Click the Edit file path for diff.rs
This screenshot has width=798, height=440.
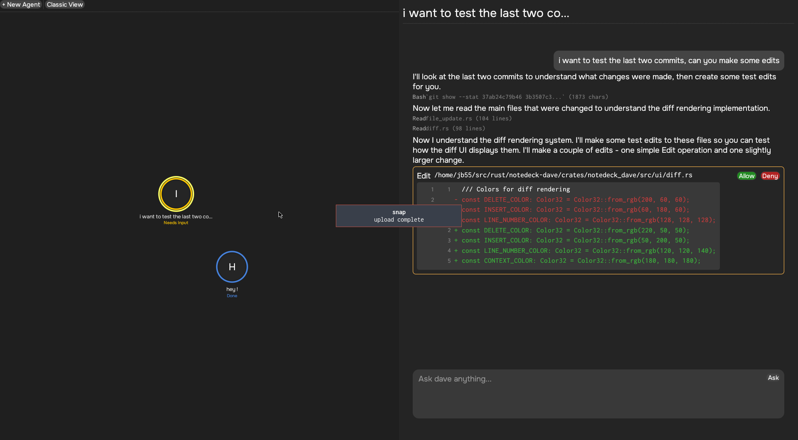point(563,175)
